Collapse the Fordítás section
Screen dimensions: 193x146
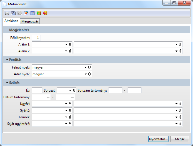7,59
